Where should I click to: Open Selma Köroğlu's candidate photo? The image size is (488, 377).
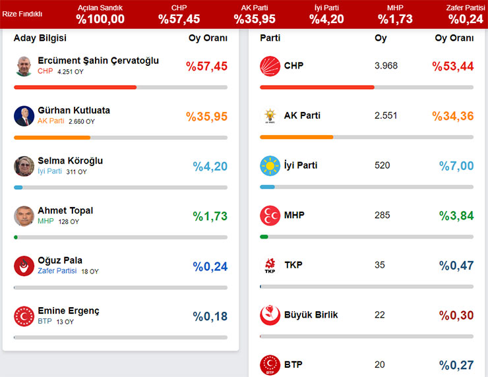click(24, 166)
